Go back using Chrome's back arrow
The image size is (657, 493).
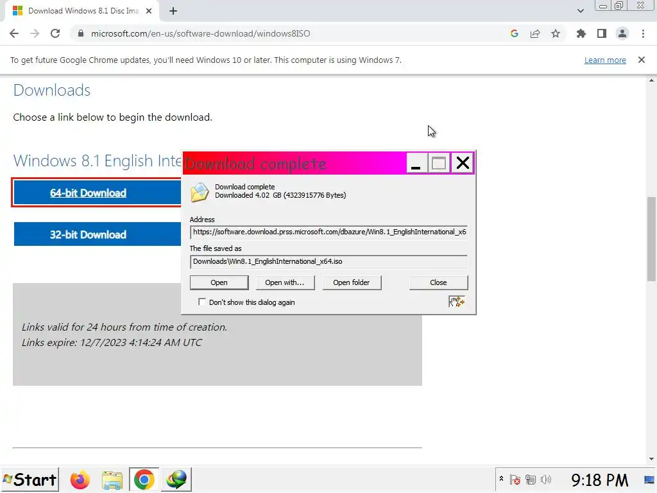tap(14, 33)
